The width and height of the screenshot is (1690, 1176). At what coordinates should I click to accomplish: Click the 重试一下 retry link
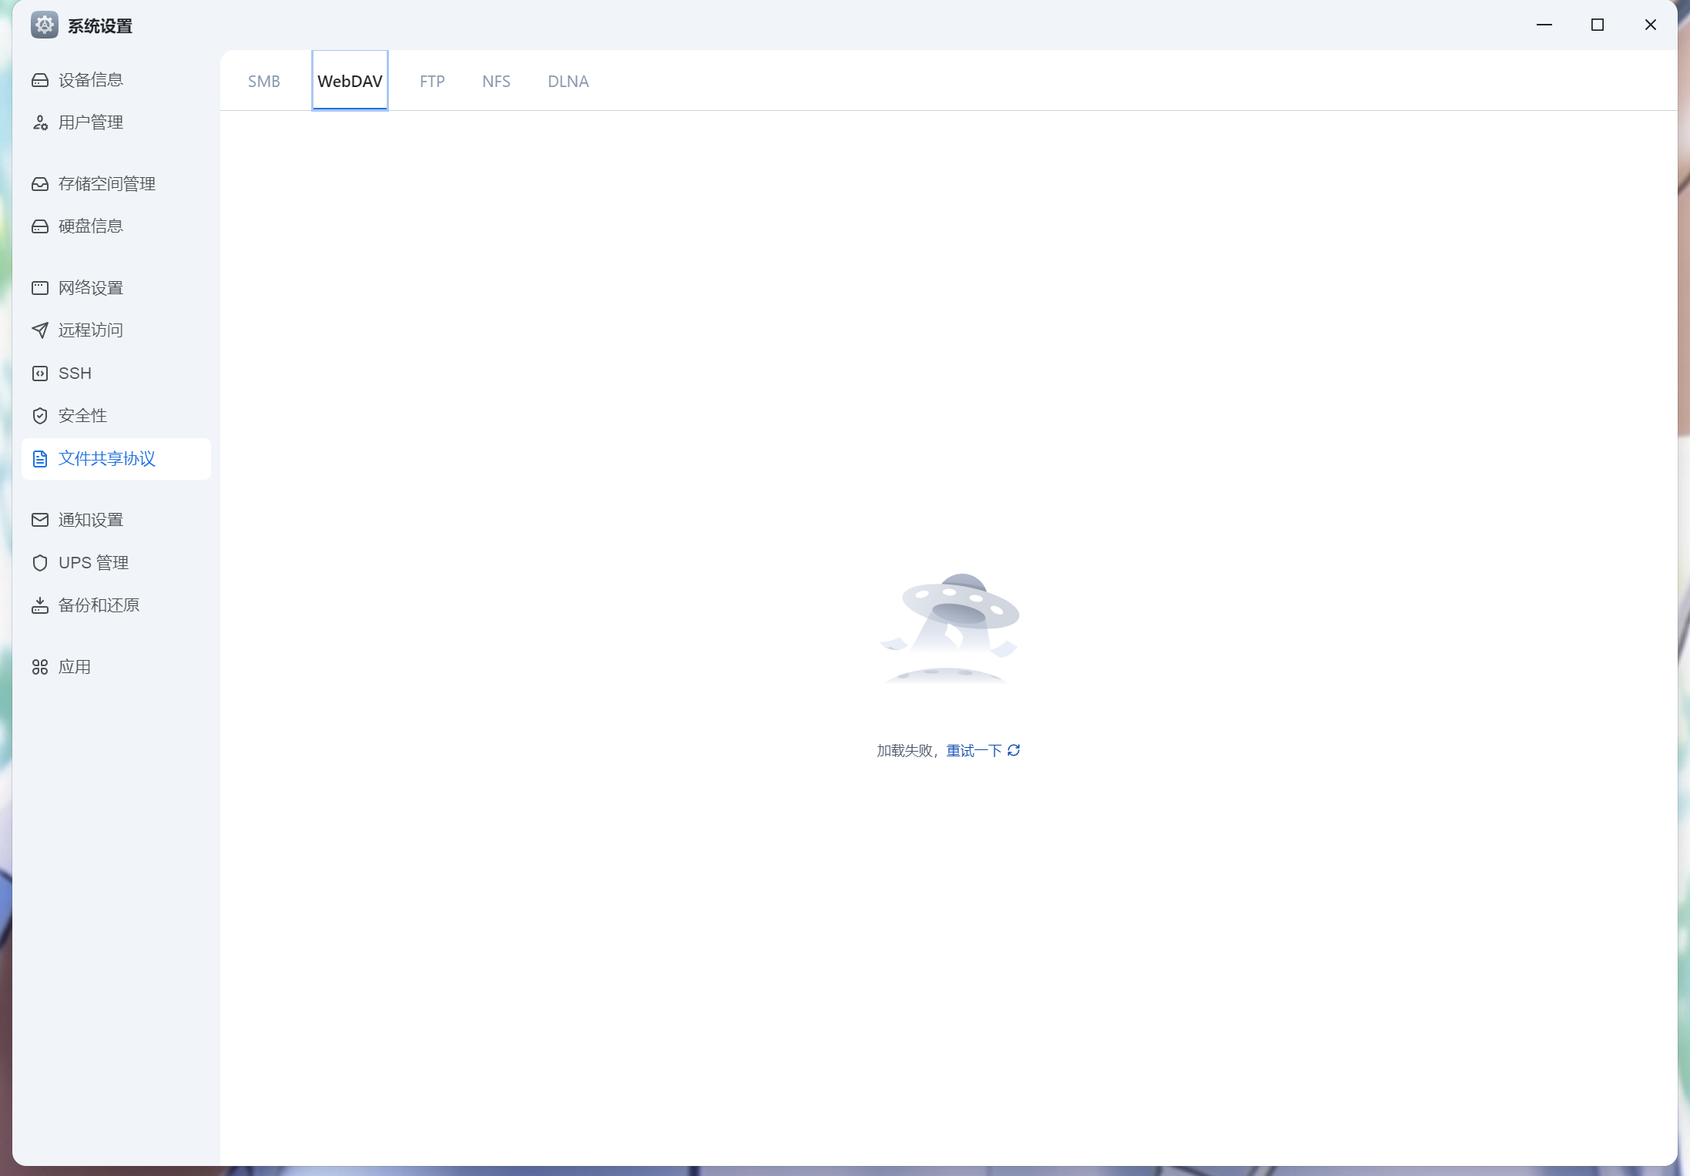tap(974, 751)
